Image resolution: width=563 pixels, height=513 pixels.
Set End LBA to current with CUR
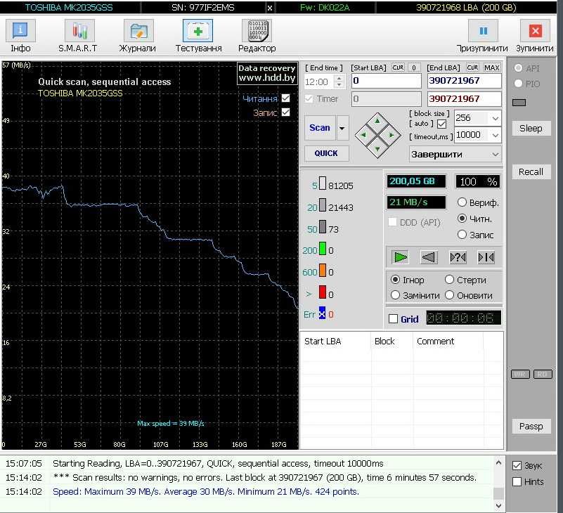(x=472, y=67)
